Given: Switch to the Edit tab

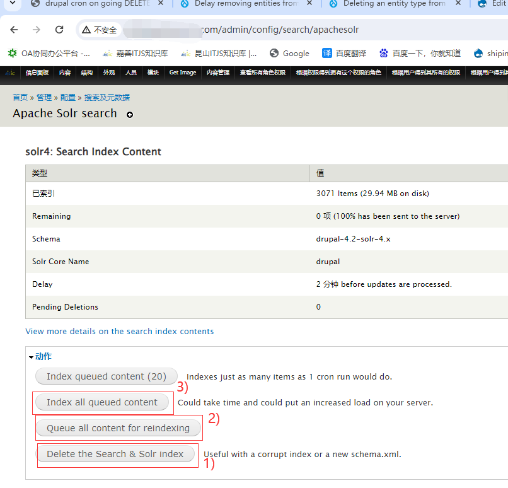Looking at the screenshot, I should pyautogui.click(x=492, y=4).
